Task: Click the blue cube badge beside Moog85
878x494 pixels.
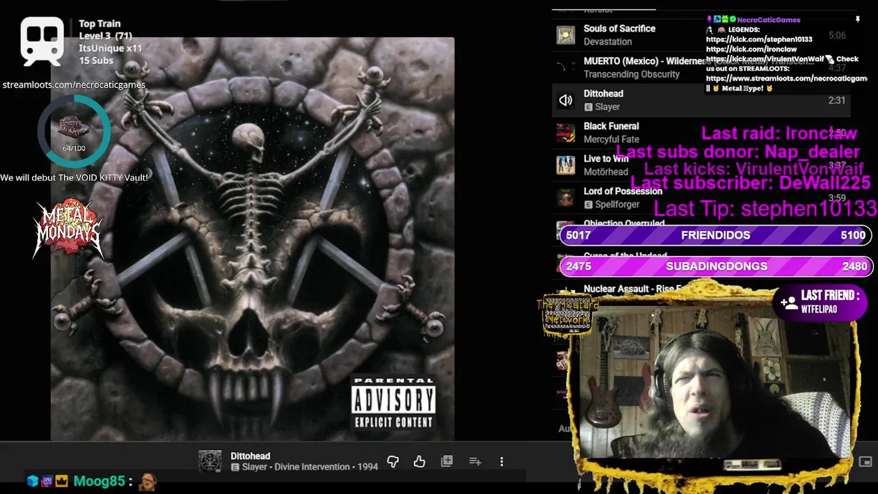Action: click(33, 482)
